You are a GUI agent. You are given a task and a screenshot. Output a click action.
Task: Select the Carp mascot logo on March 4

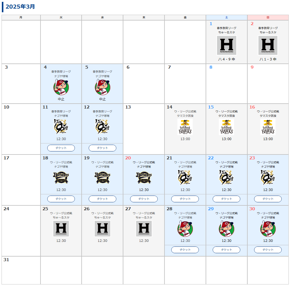(61, 87)
